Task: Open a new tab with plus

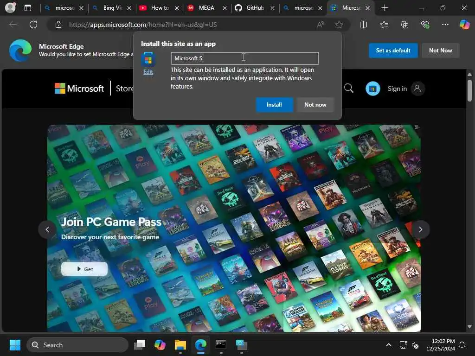Action: tap(385, 8)
